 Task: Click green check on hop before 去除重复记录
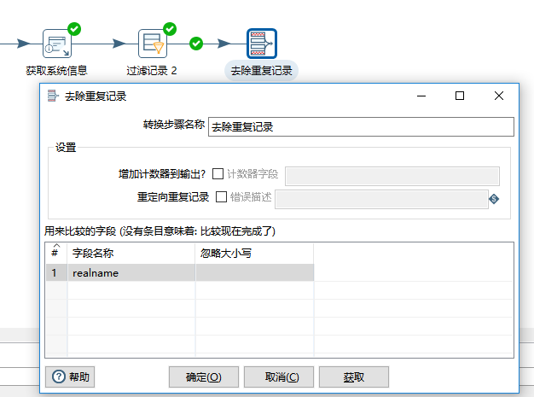pyautogui.click(x=196, y=44)
